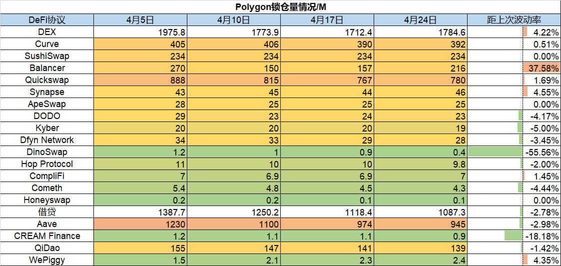Select the CREAM Finance change -18.18%

[514, 236]
